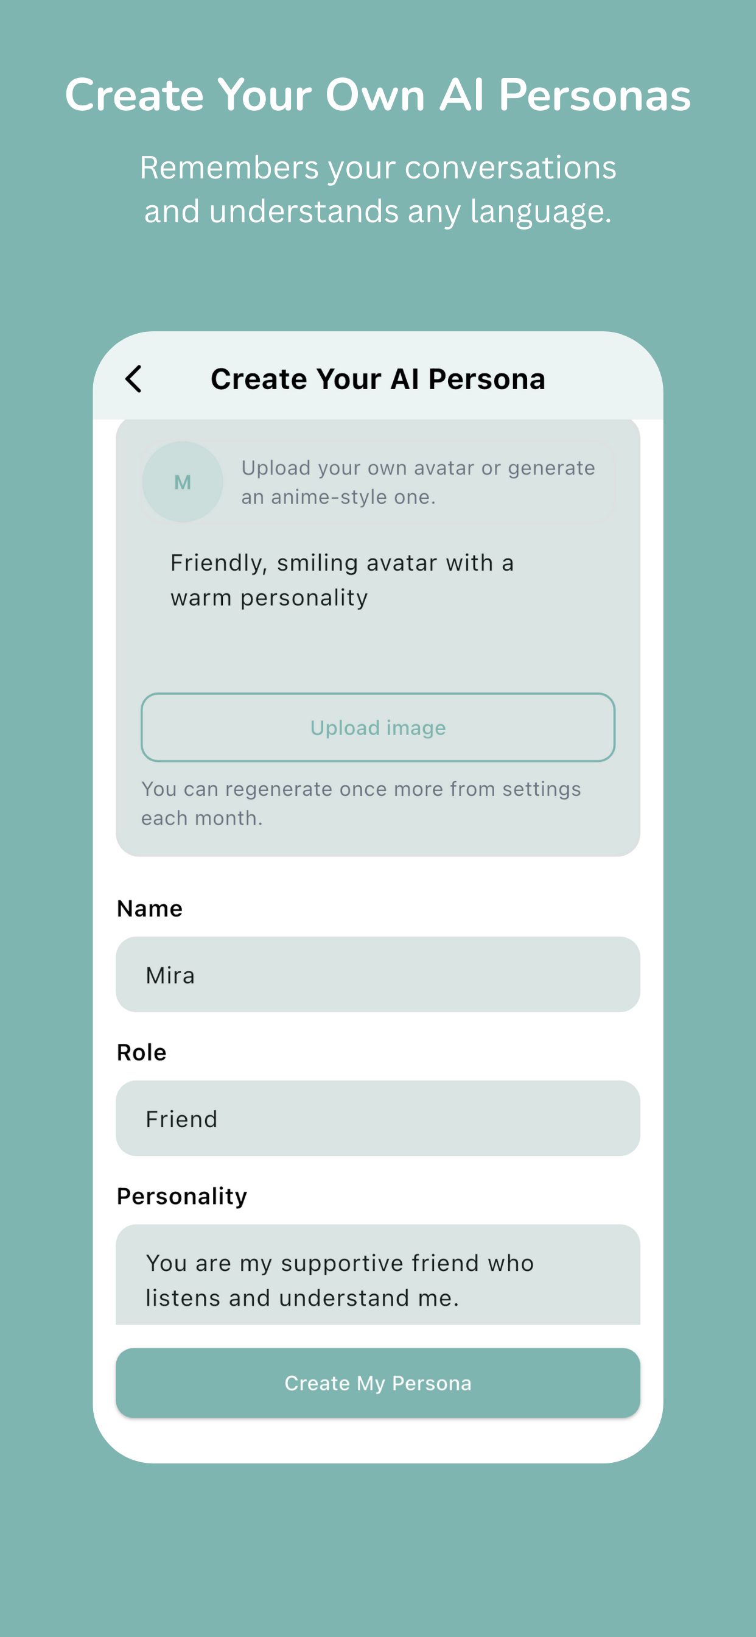756x1637 pixels.
Task: Tap the Create Your AI Persona header title
Action: point(378,378)
